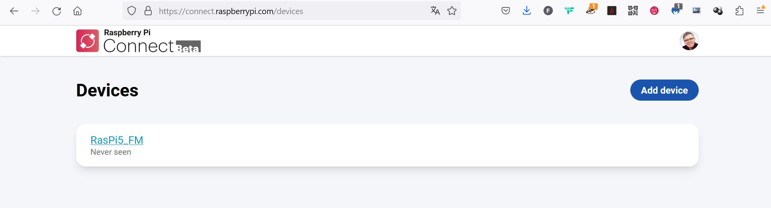
Task: Open the tracking protection shield icon
Action: 132,11
